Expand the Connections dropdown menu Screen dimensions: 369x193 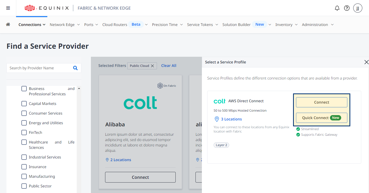point(32,25)
